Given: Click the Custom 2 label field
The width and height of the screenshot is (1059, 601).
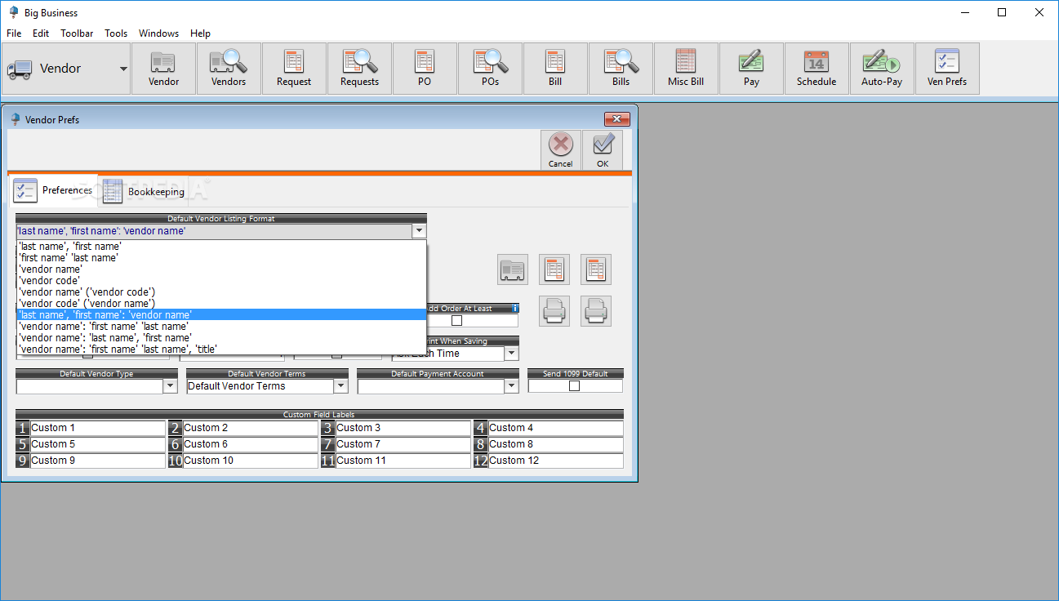Looking at the screenshot, I should coord(251,428).
